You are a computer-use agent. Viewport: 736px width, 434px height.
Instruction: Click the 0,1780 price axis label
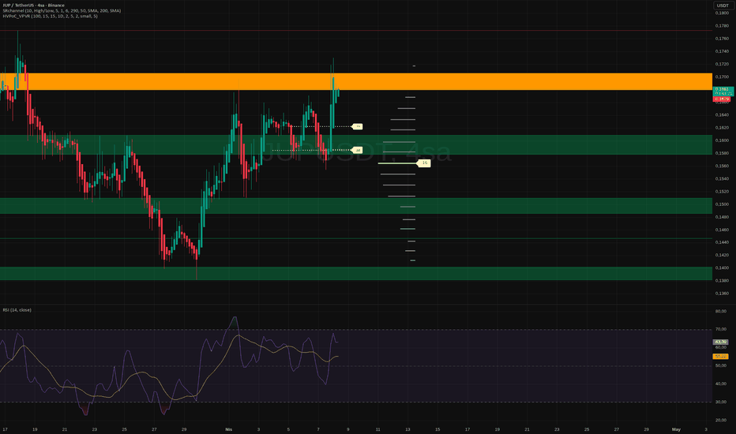(722, 26)
